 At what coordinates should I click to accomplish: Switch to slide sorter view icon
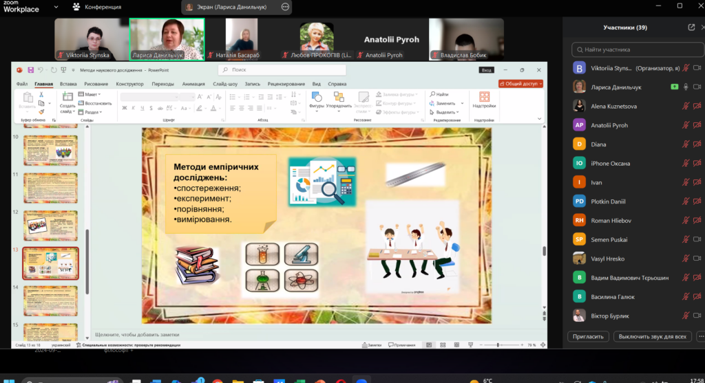tap(443, 344)
